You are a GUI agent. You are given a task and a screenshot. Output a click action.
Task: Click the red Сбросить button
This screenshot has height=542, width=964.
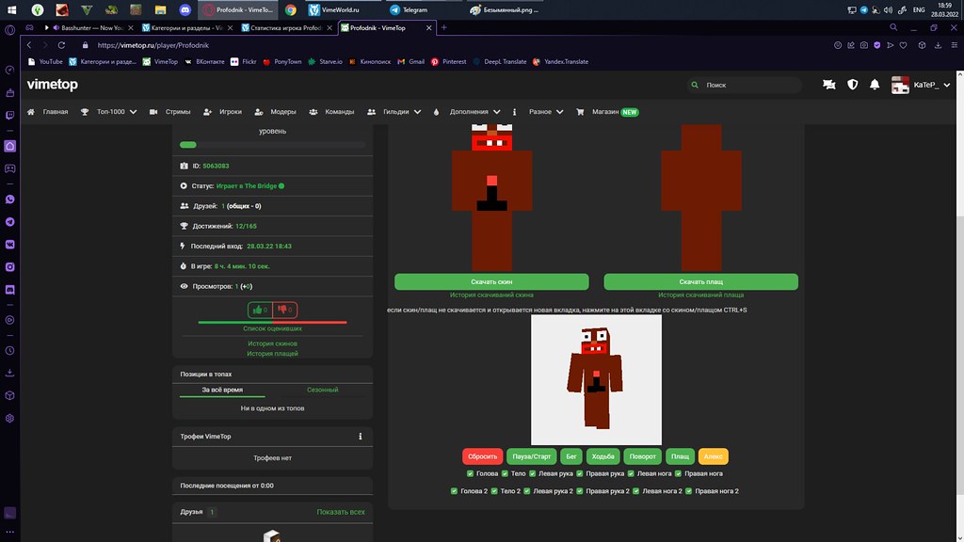pyautogui.click(x=482, y=456)
